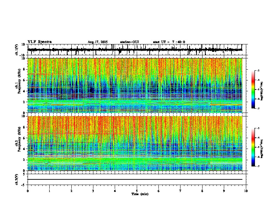
Task: Click the "start UT = 7 : 40: 0" text
Action: pos(169,42)
